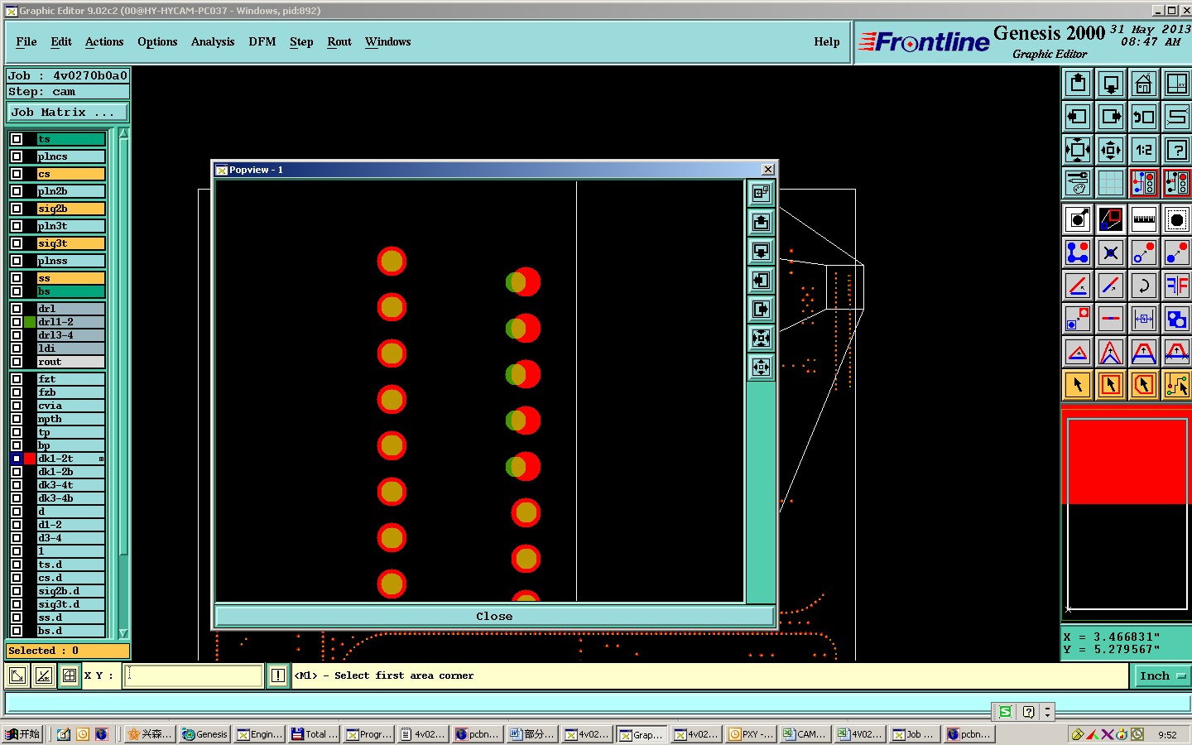Click the rotate curved arrow icon
1192x745 pixels.
pos(1144,286)
